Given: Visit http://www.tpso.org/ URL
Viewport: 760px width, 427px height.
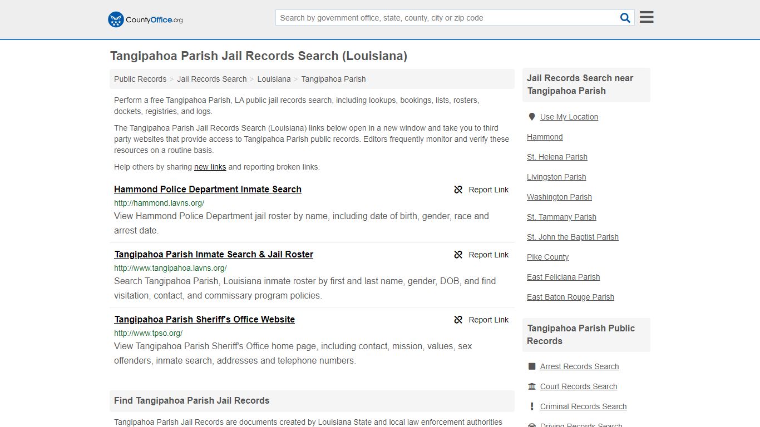Looking at the screenshot, I should [148, 333].
